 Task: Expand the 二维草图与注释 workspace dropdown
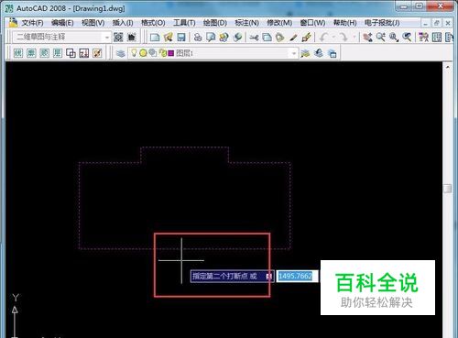pyautogui.click(x=107, y=38)
